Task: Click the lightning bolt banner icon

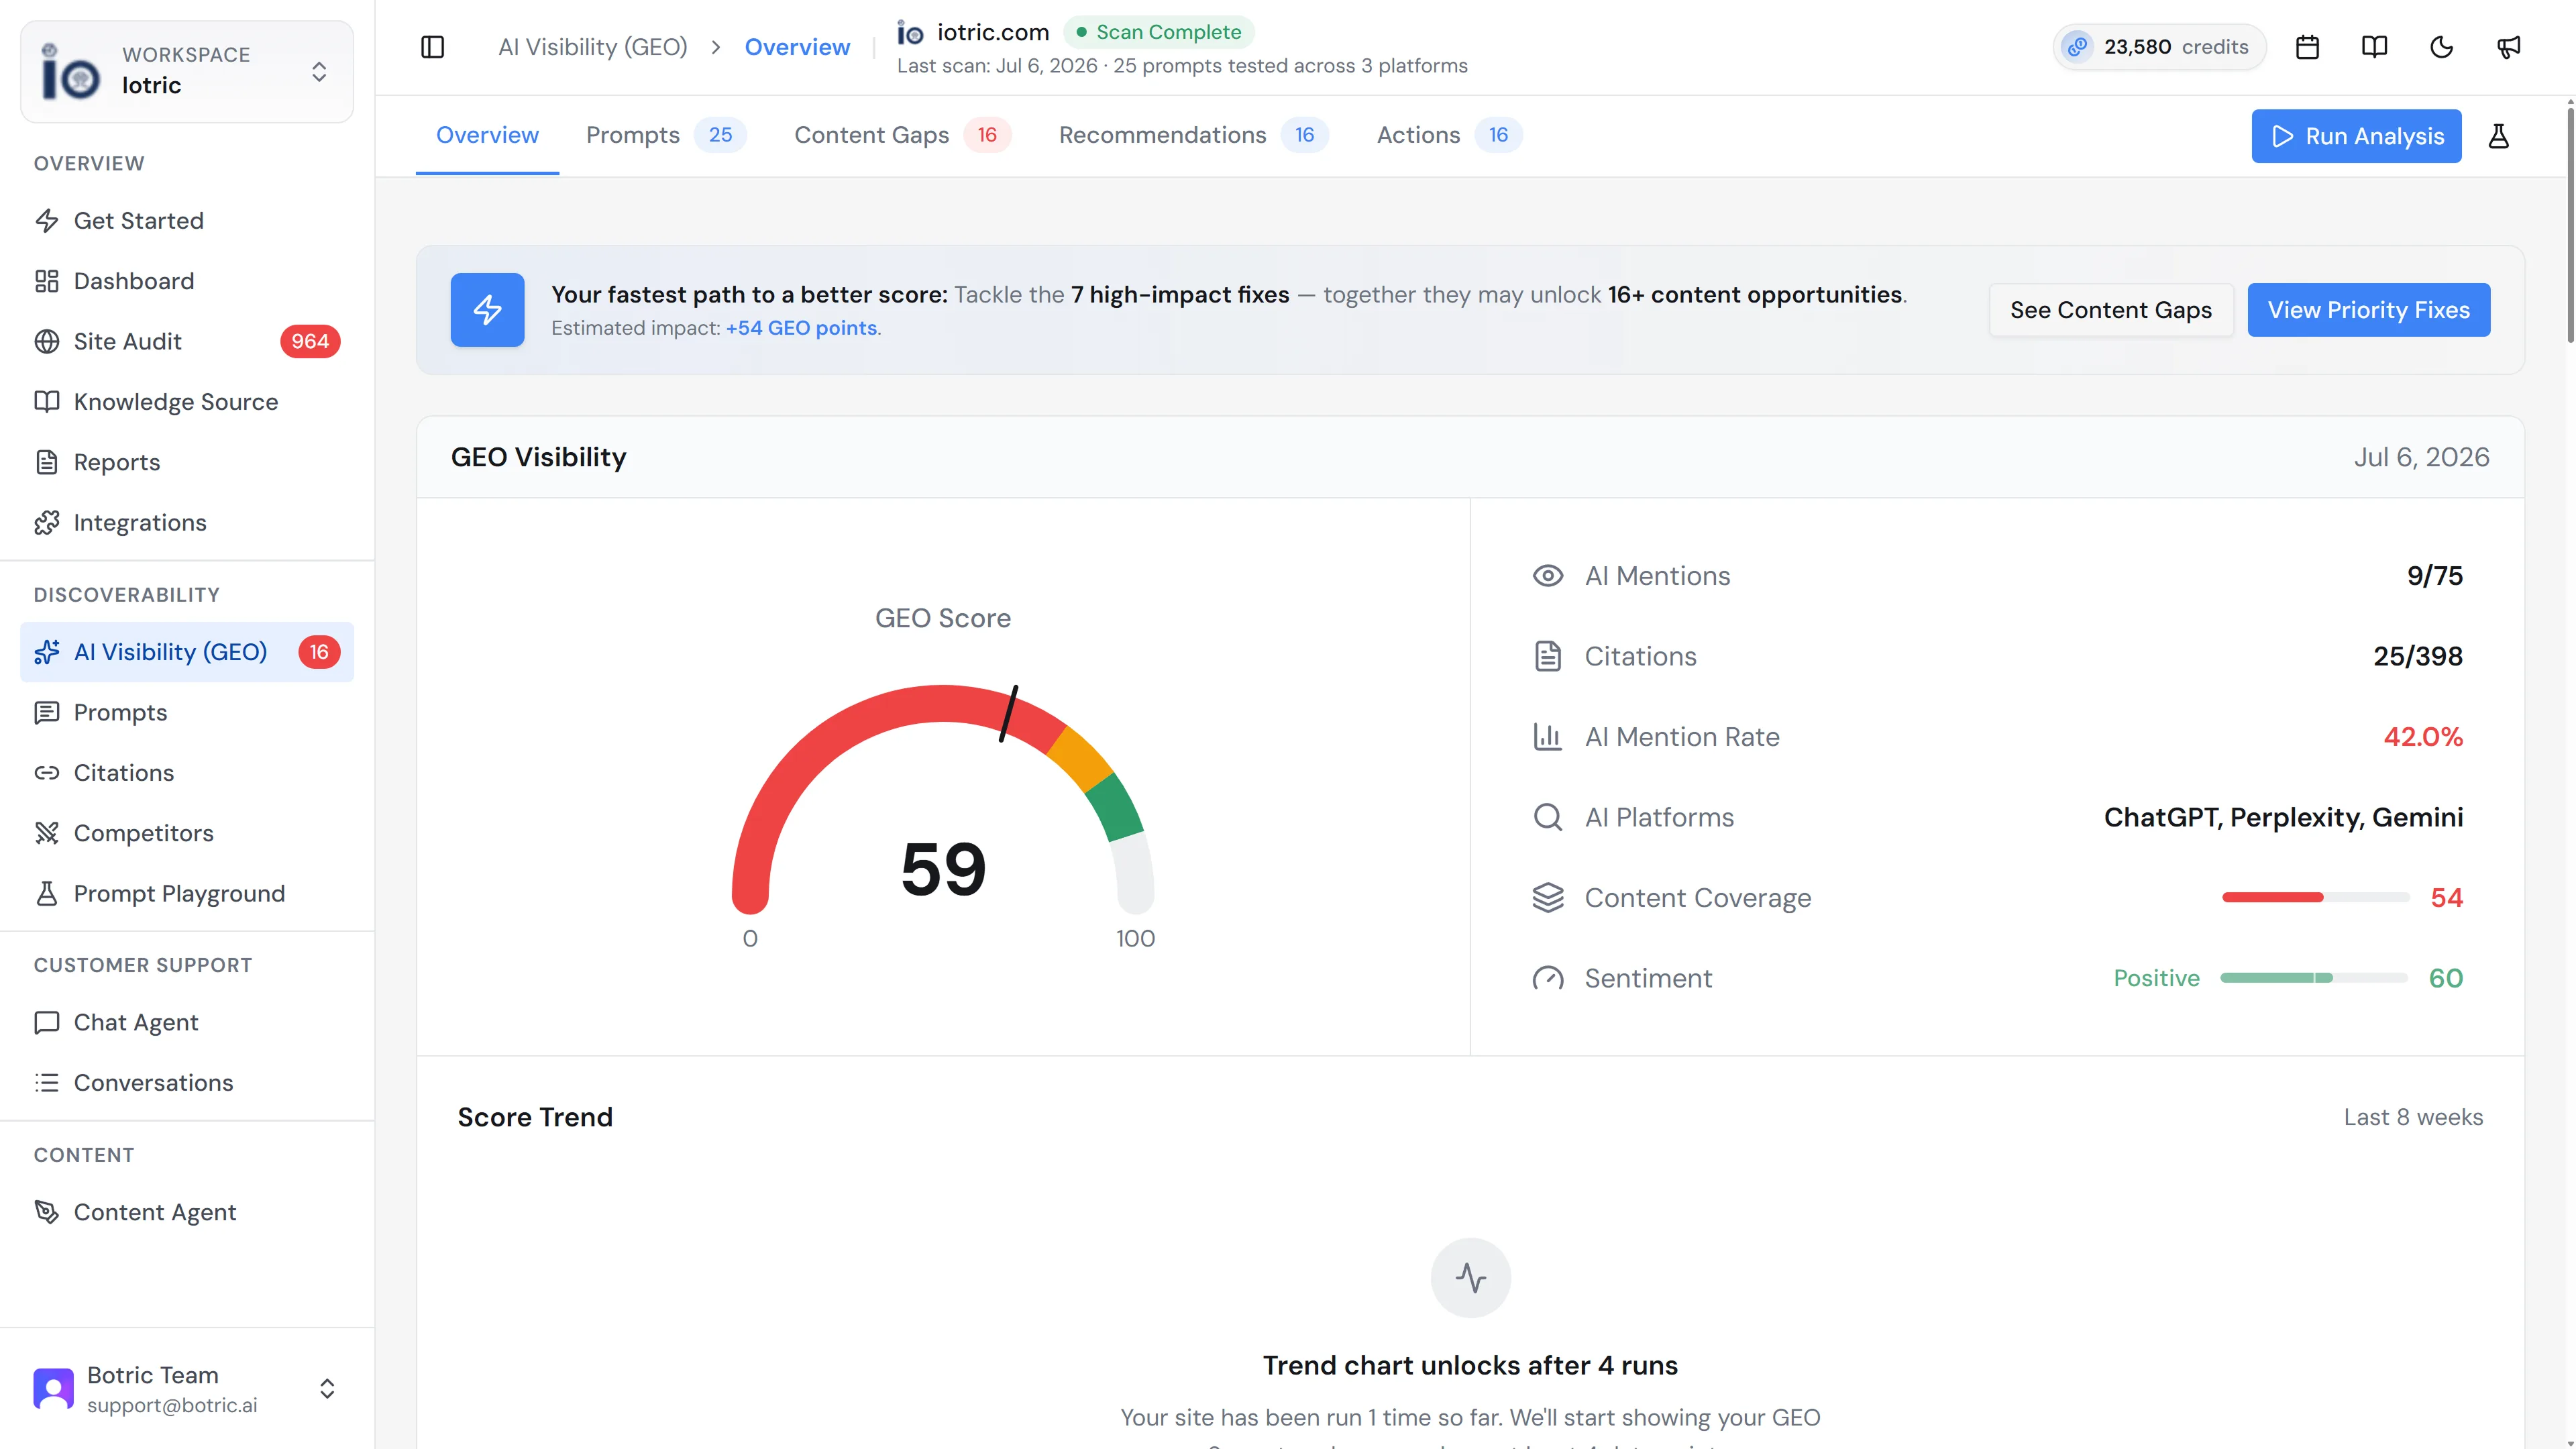Action: pos(487,310)
